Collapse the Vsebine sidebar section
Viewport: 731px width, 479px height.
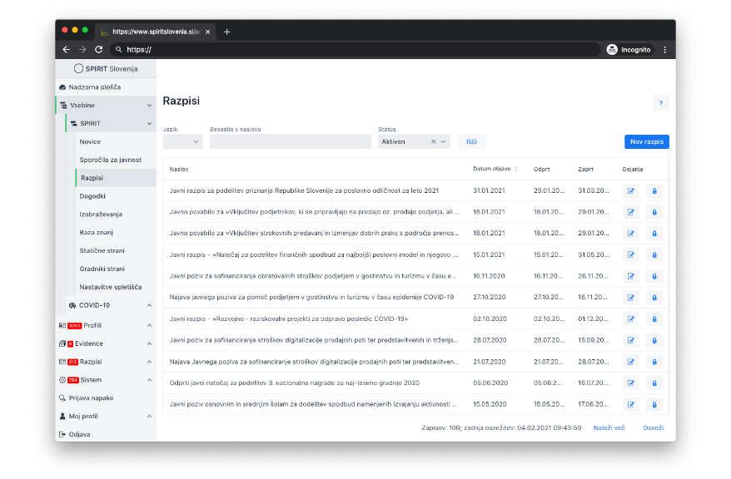(149, 106)
